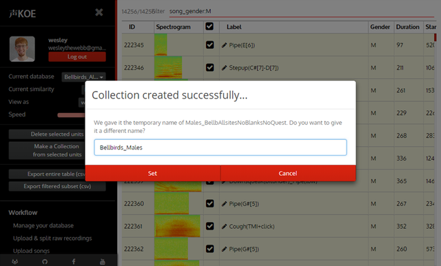Select the email wesleythewebb@gma...

click(77, 48)
